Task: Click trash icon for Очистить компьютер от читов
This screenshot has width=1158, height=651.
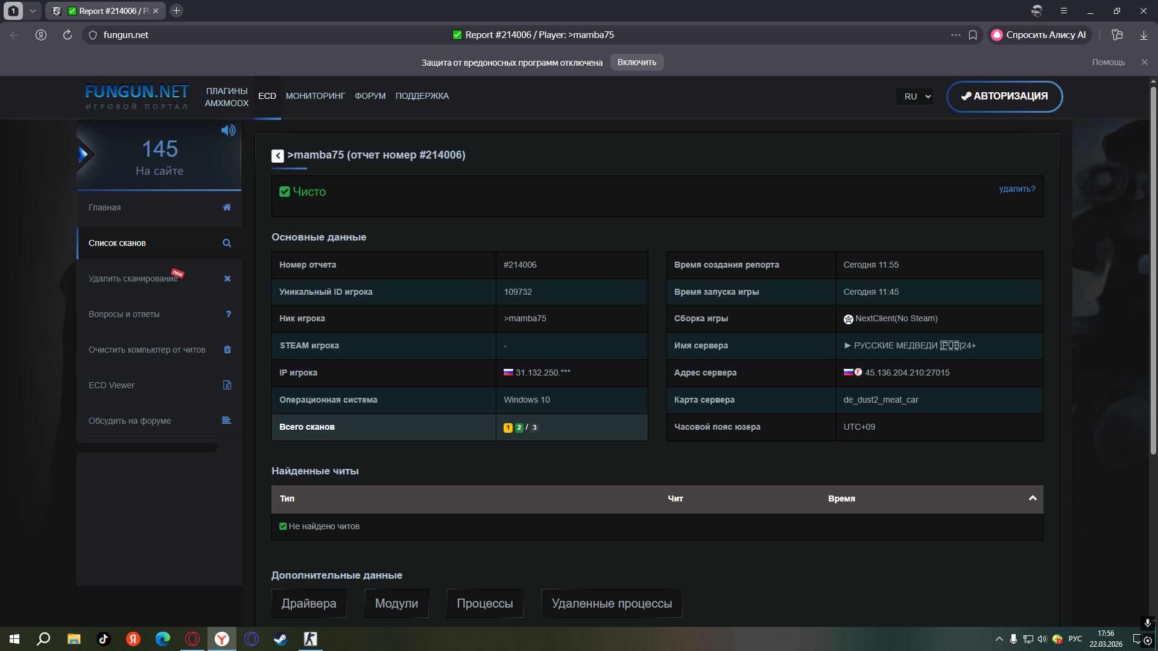Action: pos(227,350)
